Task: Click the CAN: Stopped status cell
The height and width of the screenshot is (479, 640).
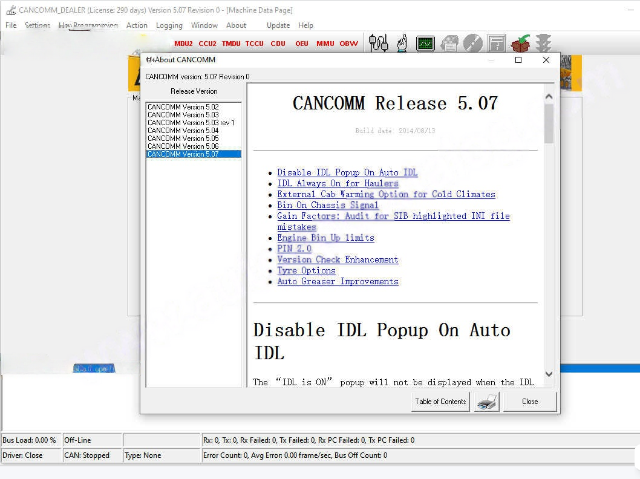Action: pyautogui.click(x=93, y=455)
